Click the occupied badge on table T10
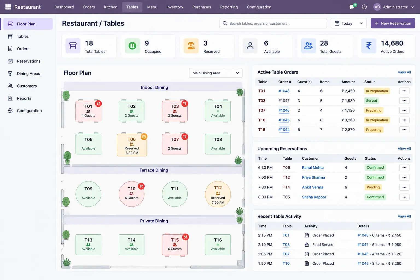The height and width of the screenshot is (280, 420). coord(141,186)
